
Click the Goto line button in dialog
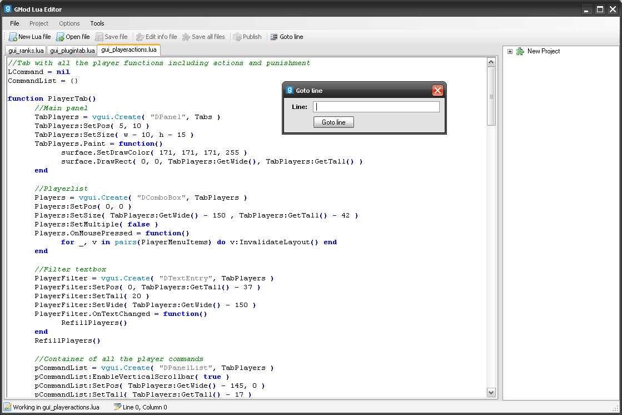(x=334, y=122)
